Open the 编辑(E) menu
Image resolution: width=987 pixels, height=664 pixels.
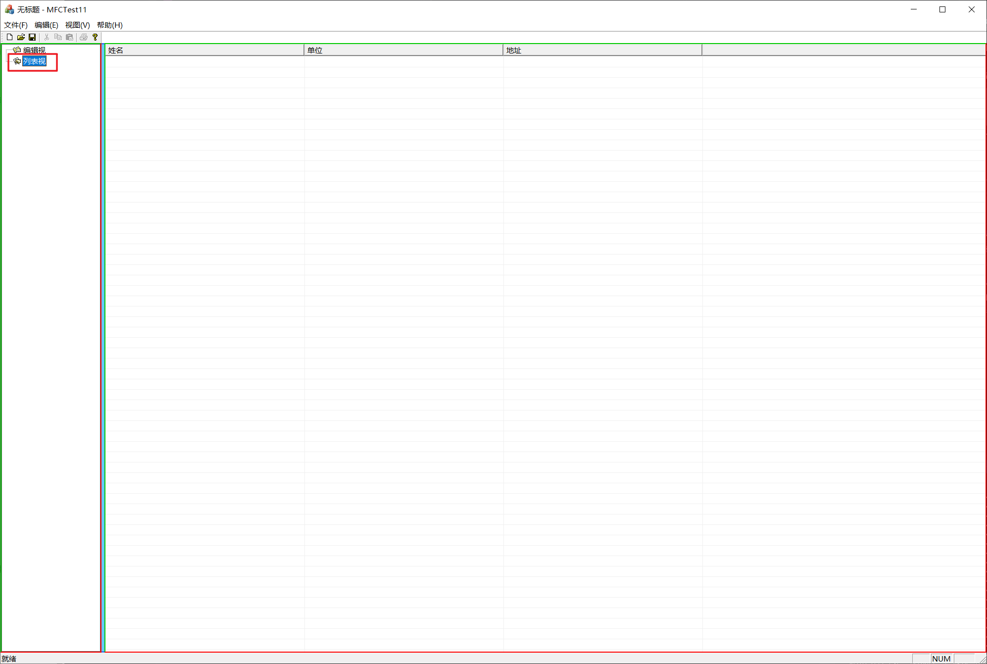[x=46, y=25]
